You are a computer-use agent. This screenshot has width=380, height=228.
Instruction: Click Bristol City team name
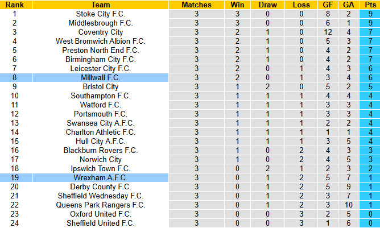[101, 86]
